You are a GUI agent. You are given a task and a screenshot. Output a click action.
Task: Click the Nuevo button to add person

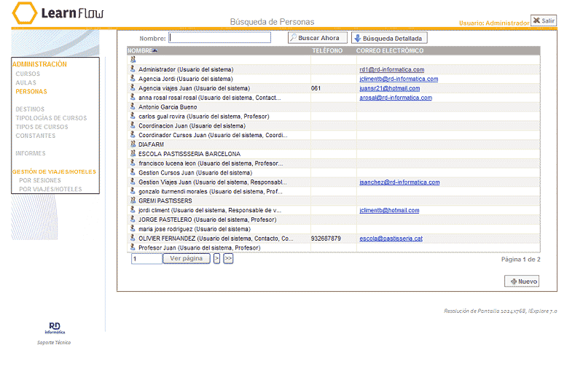click(x=522, y=281)
